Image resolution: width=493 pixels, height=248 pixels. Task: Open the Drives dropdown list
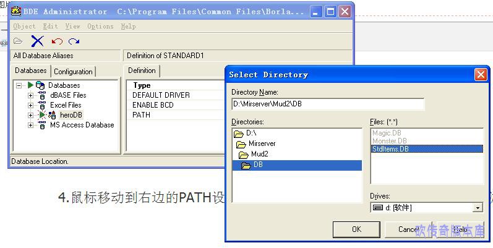[x=478, y=208]
